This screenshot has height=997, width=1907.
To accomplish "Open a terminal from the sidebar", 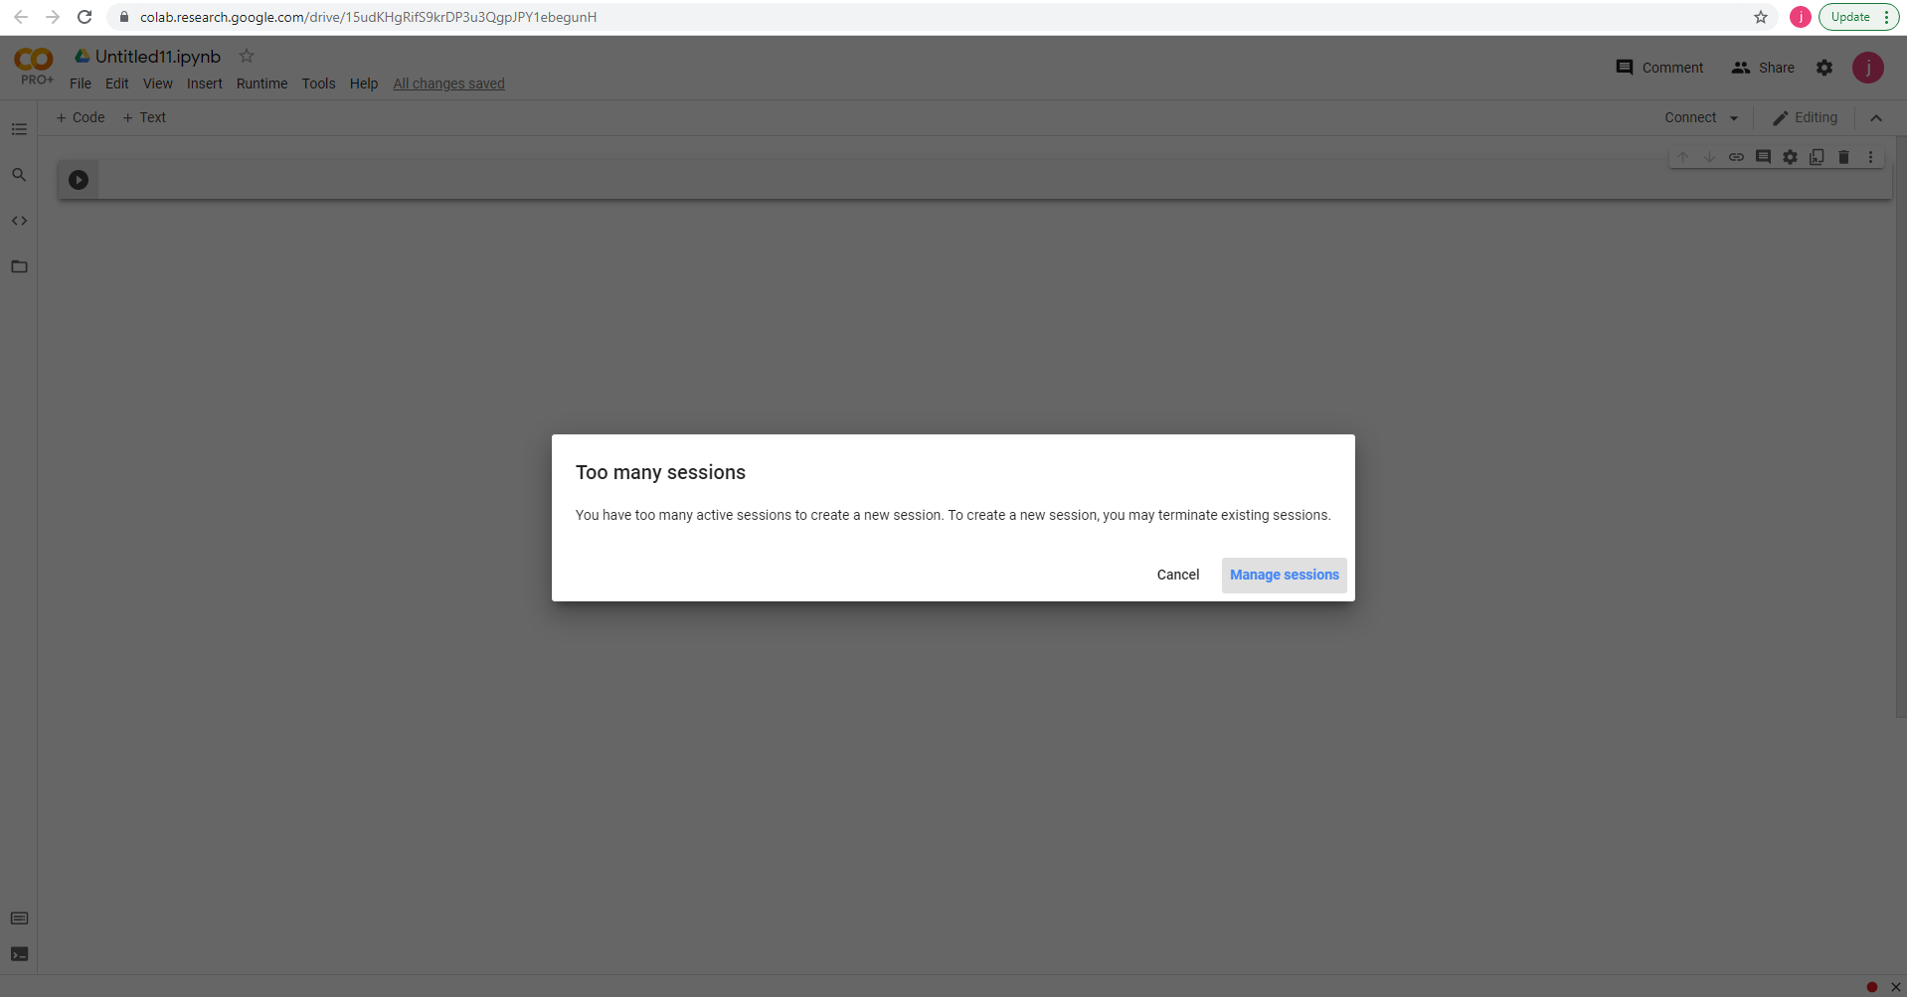I will tap(19, 953).
